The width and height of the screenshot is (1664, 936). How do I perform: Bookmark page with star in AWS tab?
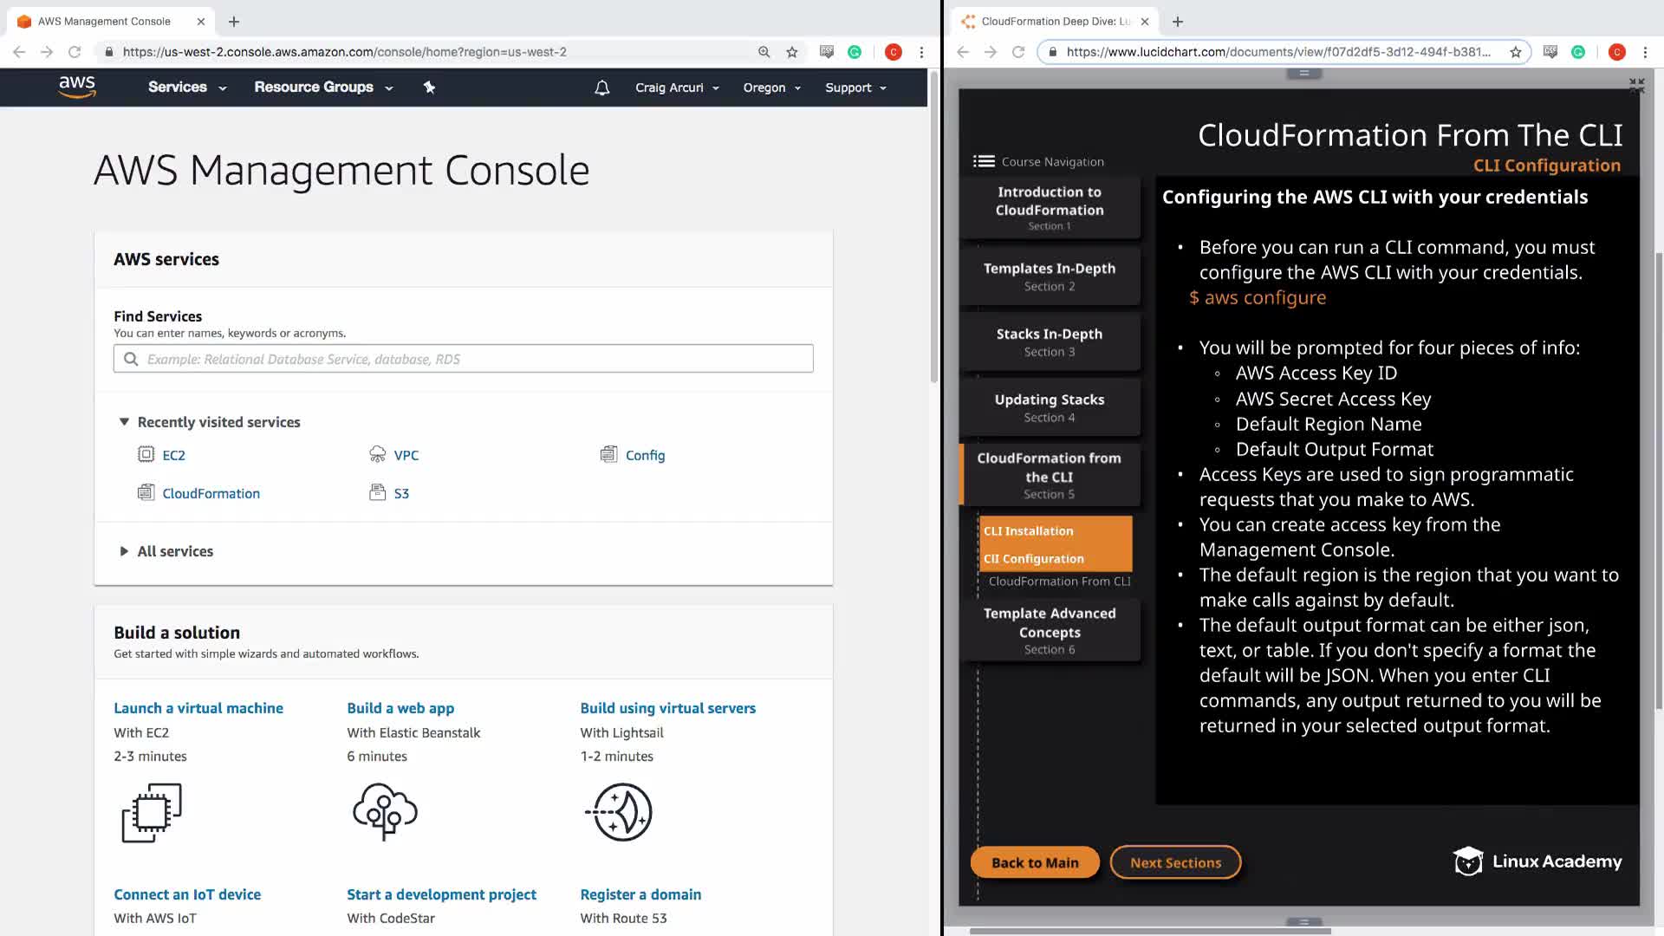(x=791, y=52)
